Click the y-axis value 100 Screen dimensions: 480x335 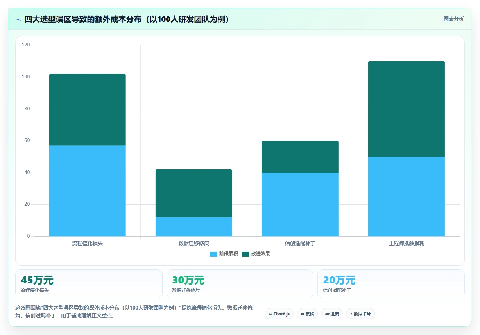[26, 77]
